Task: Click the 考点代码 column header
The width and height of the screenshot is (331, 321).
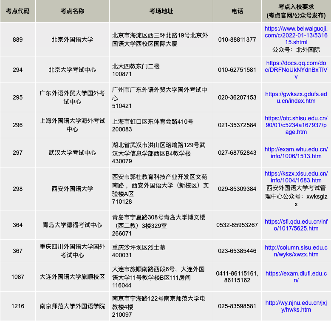Action: pos(18,11)
